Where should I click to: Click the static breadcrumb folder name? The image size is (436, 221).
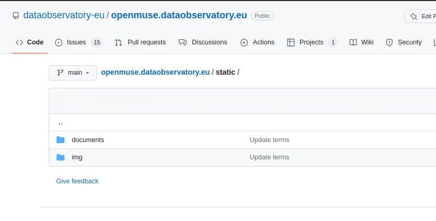225,72
